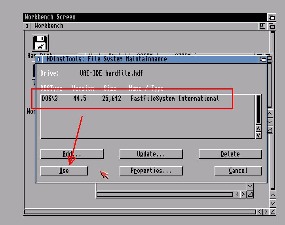The image size is (285, 225).
Task: Cancel the File System Maintenance dialog
Action: click(238, 171)
